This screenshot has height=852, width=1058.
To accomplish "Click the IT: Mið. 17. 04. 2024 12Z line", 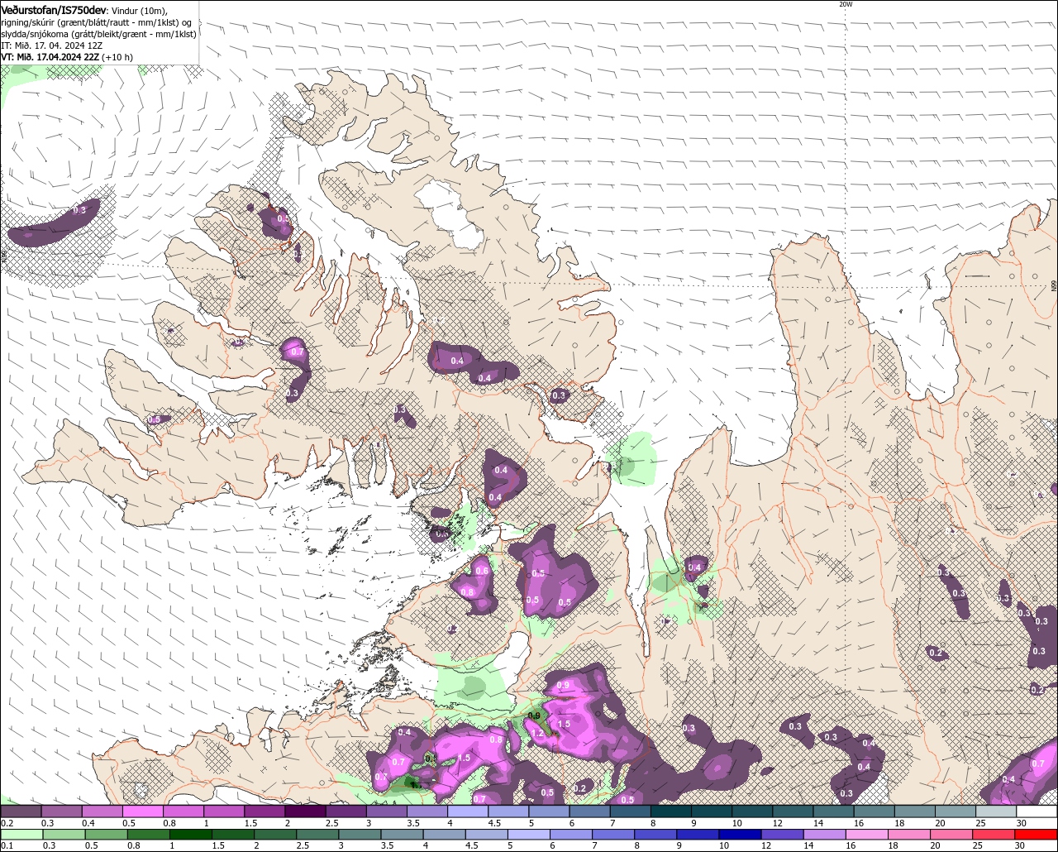I will click(51, 45).
